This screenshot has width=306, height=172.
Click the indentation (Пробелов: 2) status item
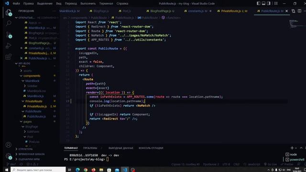[x=211, y=164]
